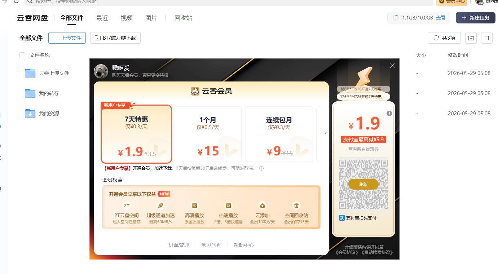
Task: Open the 我的资源 folder
Action: (x=49, y=114)
